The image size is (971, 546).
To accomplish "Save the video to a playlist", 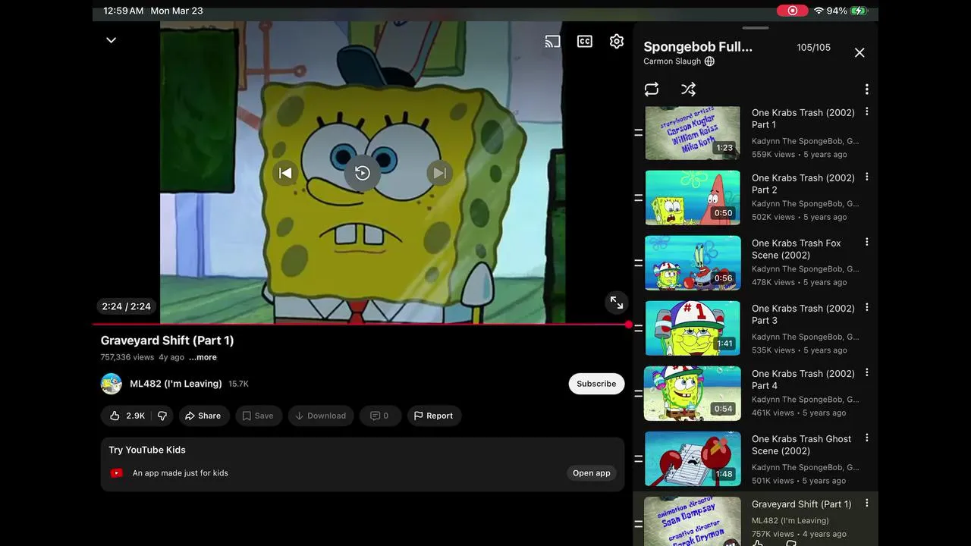I will tap(258, 416).
